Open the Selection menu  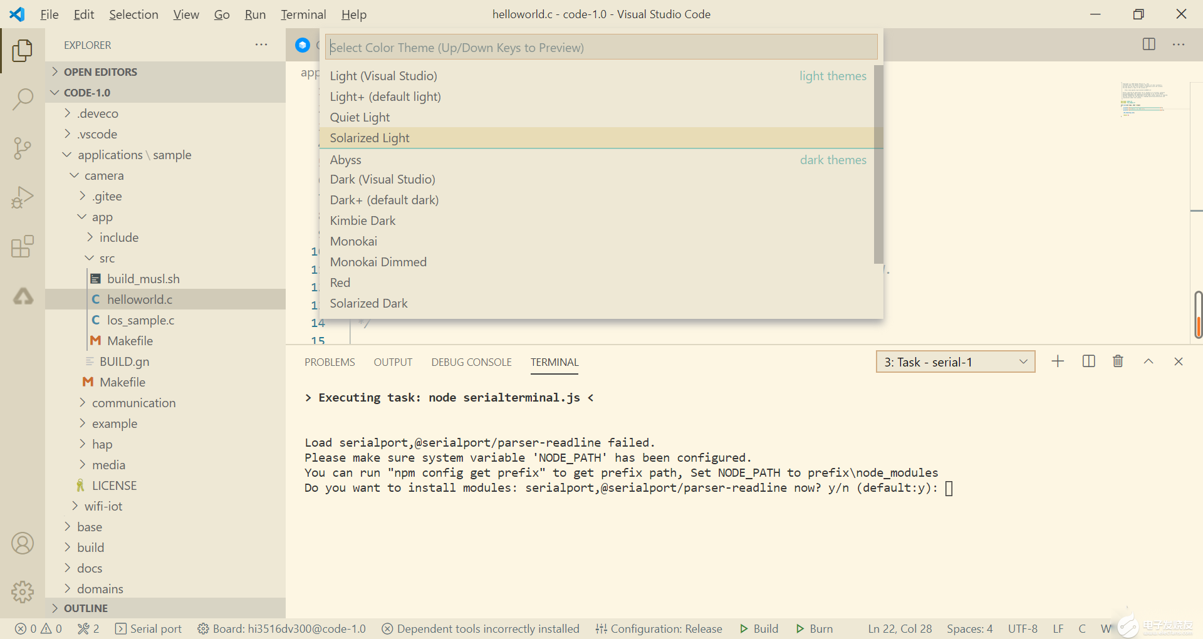[133, 14]
